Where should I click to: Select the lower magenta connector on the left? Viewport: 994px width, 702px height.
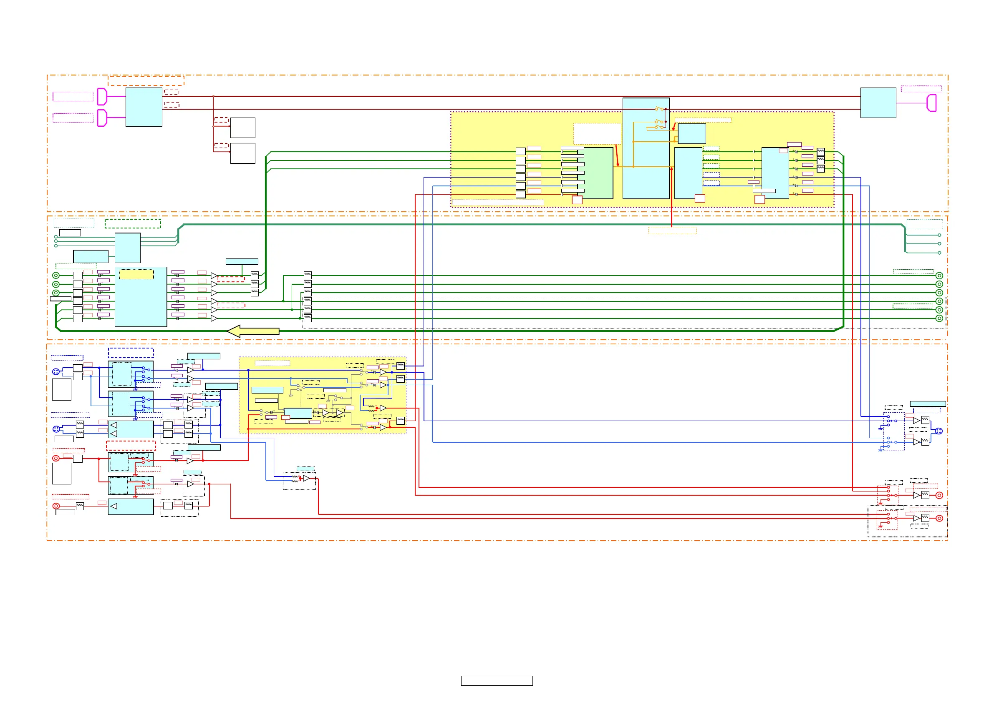pos(102,118)
